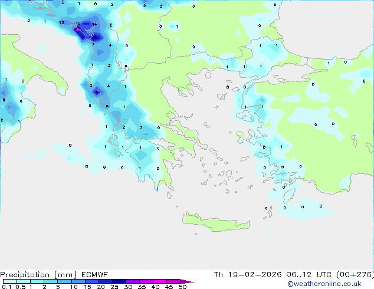Click the 'Precipitation' title text
374x289 pixels.
25,275
